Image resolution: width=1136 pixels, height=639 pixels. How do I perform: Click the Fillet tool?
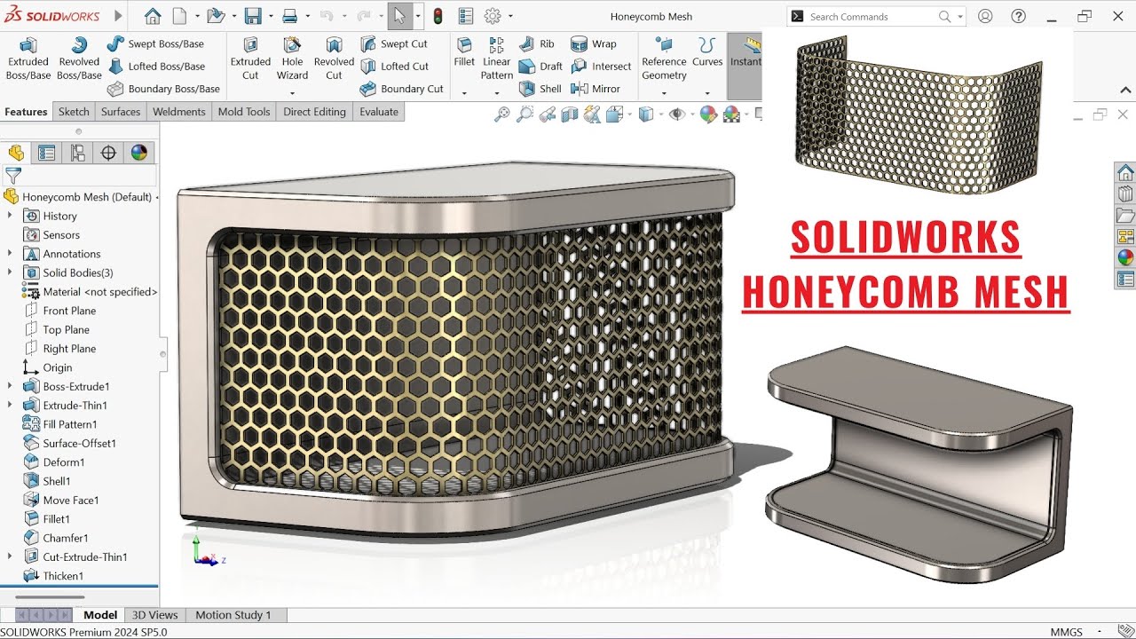464,53
